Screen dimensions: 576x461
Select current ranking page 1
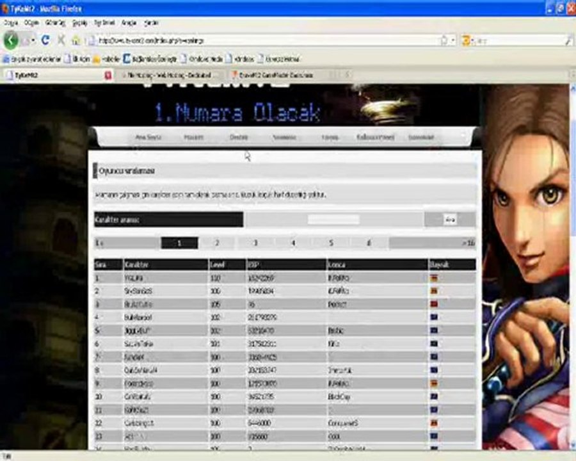tap(179, 243)
